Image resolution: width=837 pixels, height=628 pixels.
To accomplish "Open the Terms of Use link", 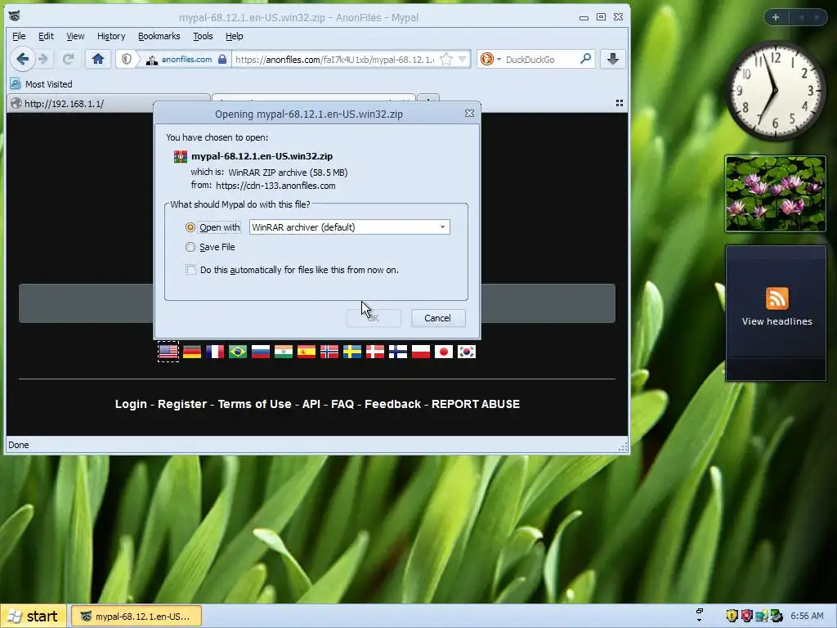I will [x=255, y=404].
